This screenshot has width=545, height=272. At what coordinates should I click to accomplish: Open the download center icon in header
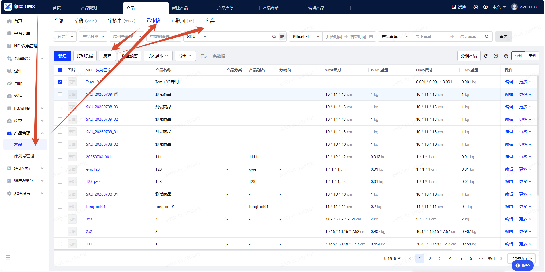[x=476, y=7]
